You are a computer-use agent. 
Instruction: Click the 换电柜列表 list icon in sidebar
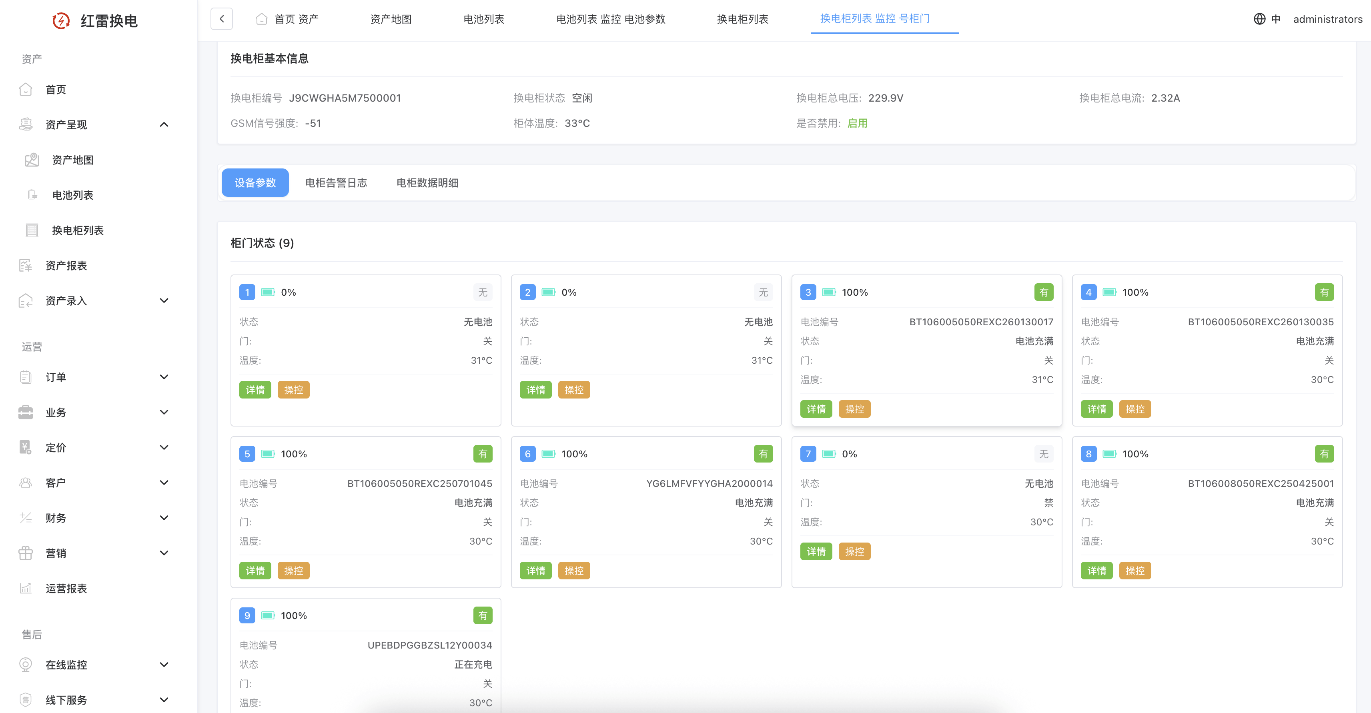[32, 230]
